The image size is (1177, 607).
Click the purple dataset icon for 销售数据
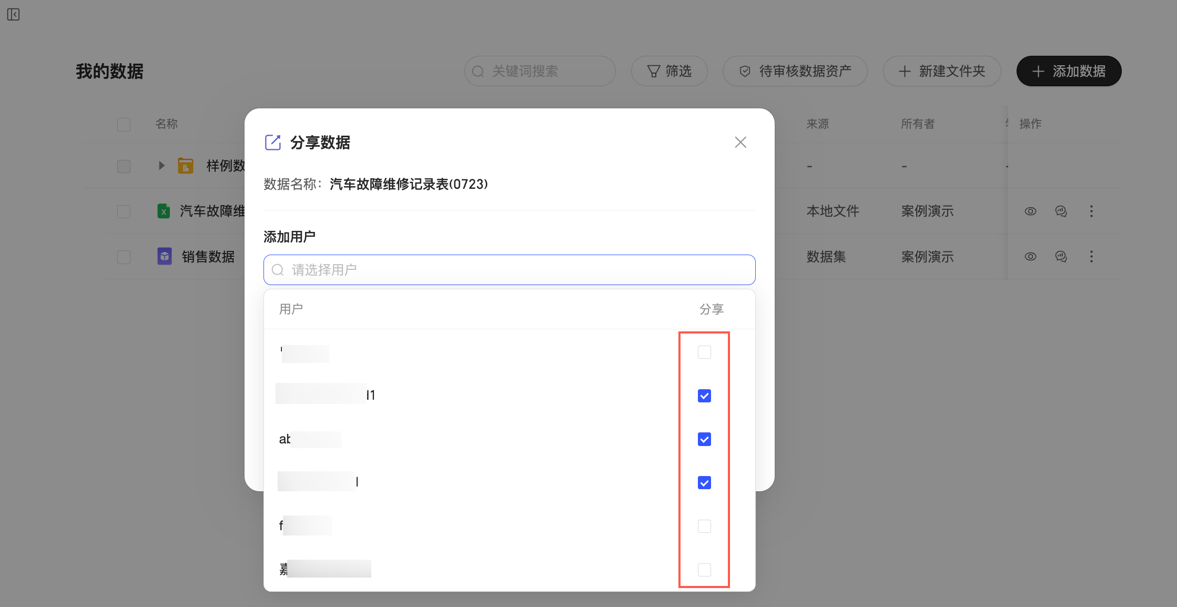tap(165, 256)
